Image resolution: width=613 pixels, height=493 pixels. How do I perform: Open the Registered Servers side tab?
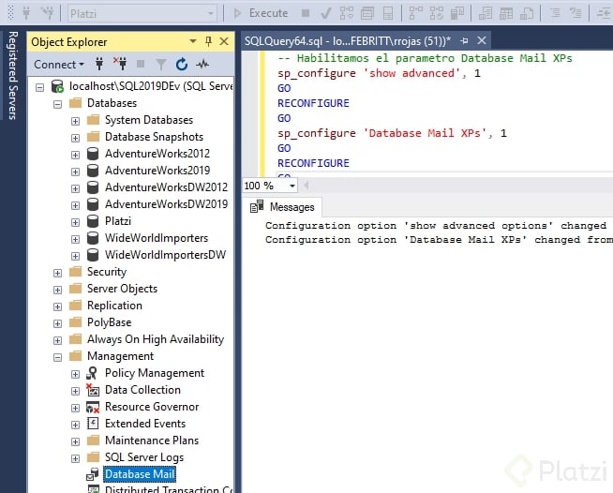[x=13, y=76]
